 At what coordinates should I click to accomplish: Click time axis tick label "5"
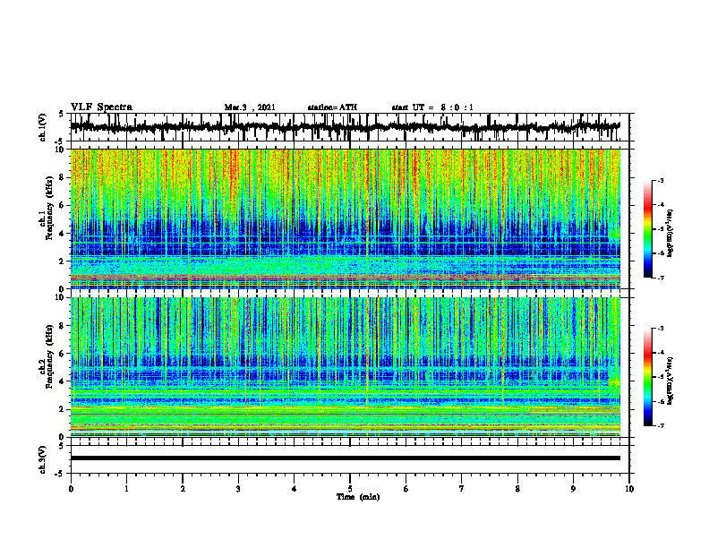click(x=350, y=489)
